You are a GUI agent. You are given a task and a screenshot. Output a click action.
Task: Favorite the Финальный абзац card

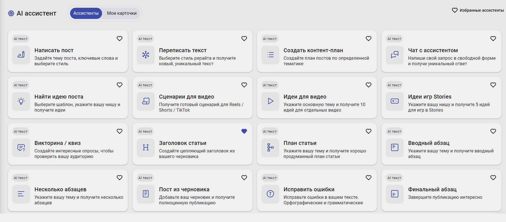[x=493, y=178]
